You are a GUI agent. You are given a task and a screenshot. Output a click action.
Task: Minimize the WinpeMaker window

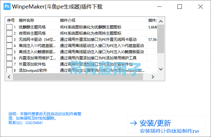click(x=159, y=6)
